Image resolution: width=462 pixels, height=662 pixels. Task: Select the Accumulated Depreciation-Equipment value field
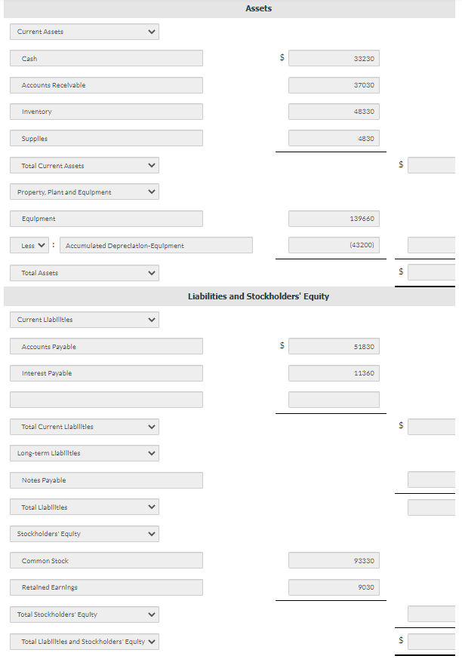pyautogui.click(x=334, y=244)
